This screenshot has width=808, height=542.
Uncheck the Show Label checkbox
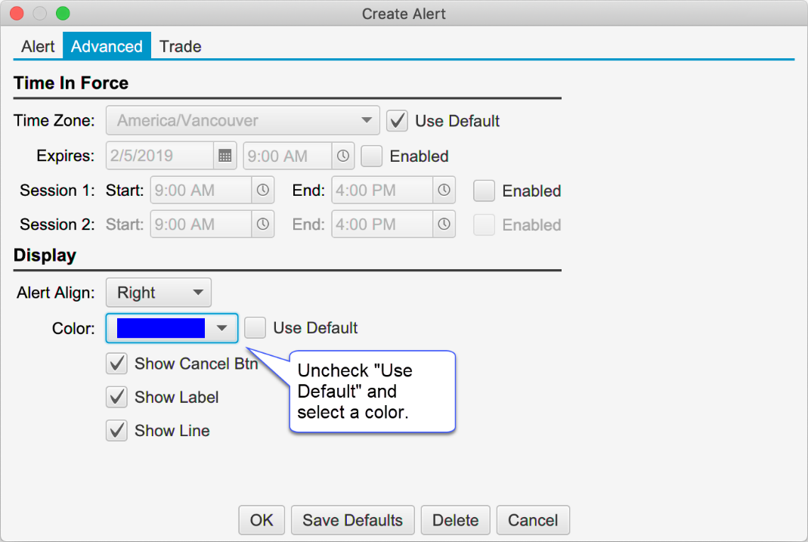tap(116, 397)
